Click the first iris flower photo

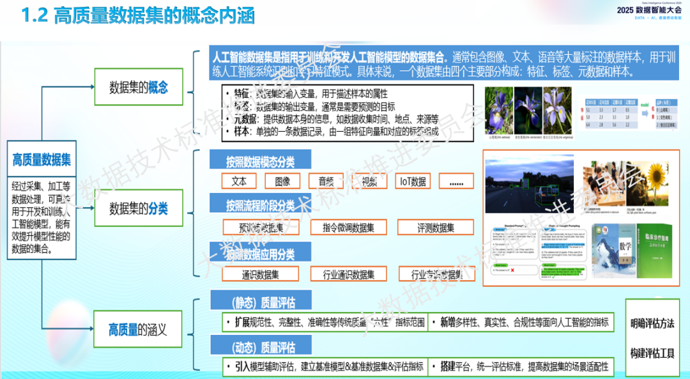pos(498,111)
